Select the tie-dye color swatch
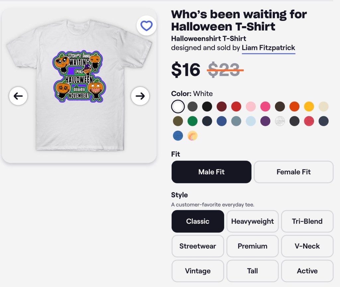340x287 pixels. pos(193,136)
